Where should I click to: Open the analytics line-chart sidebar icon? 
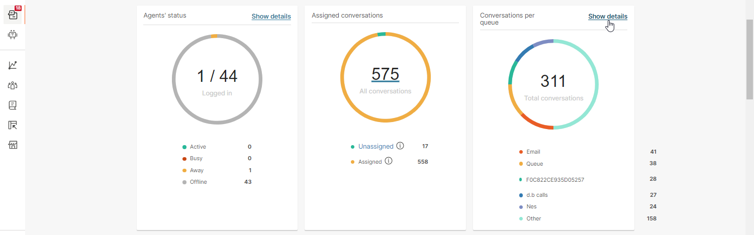tap(13, 65)
